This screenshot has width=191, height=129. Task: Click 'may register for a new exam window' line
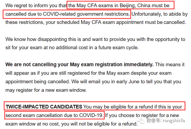click(x=46, y=90)
